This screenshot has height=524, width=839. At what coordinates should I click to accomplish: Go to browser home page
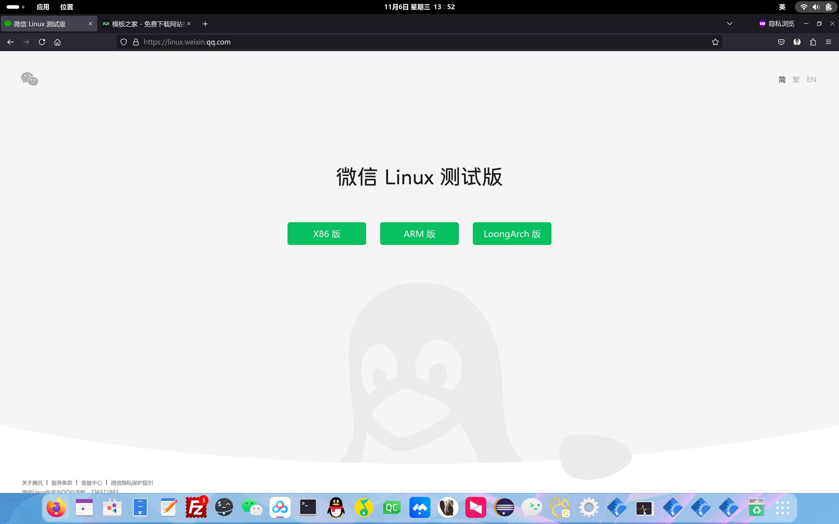pos(58,42)
